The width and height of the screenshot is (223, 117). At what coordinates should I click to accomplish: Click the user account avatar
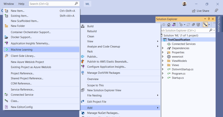click(184, 4)
